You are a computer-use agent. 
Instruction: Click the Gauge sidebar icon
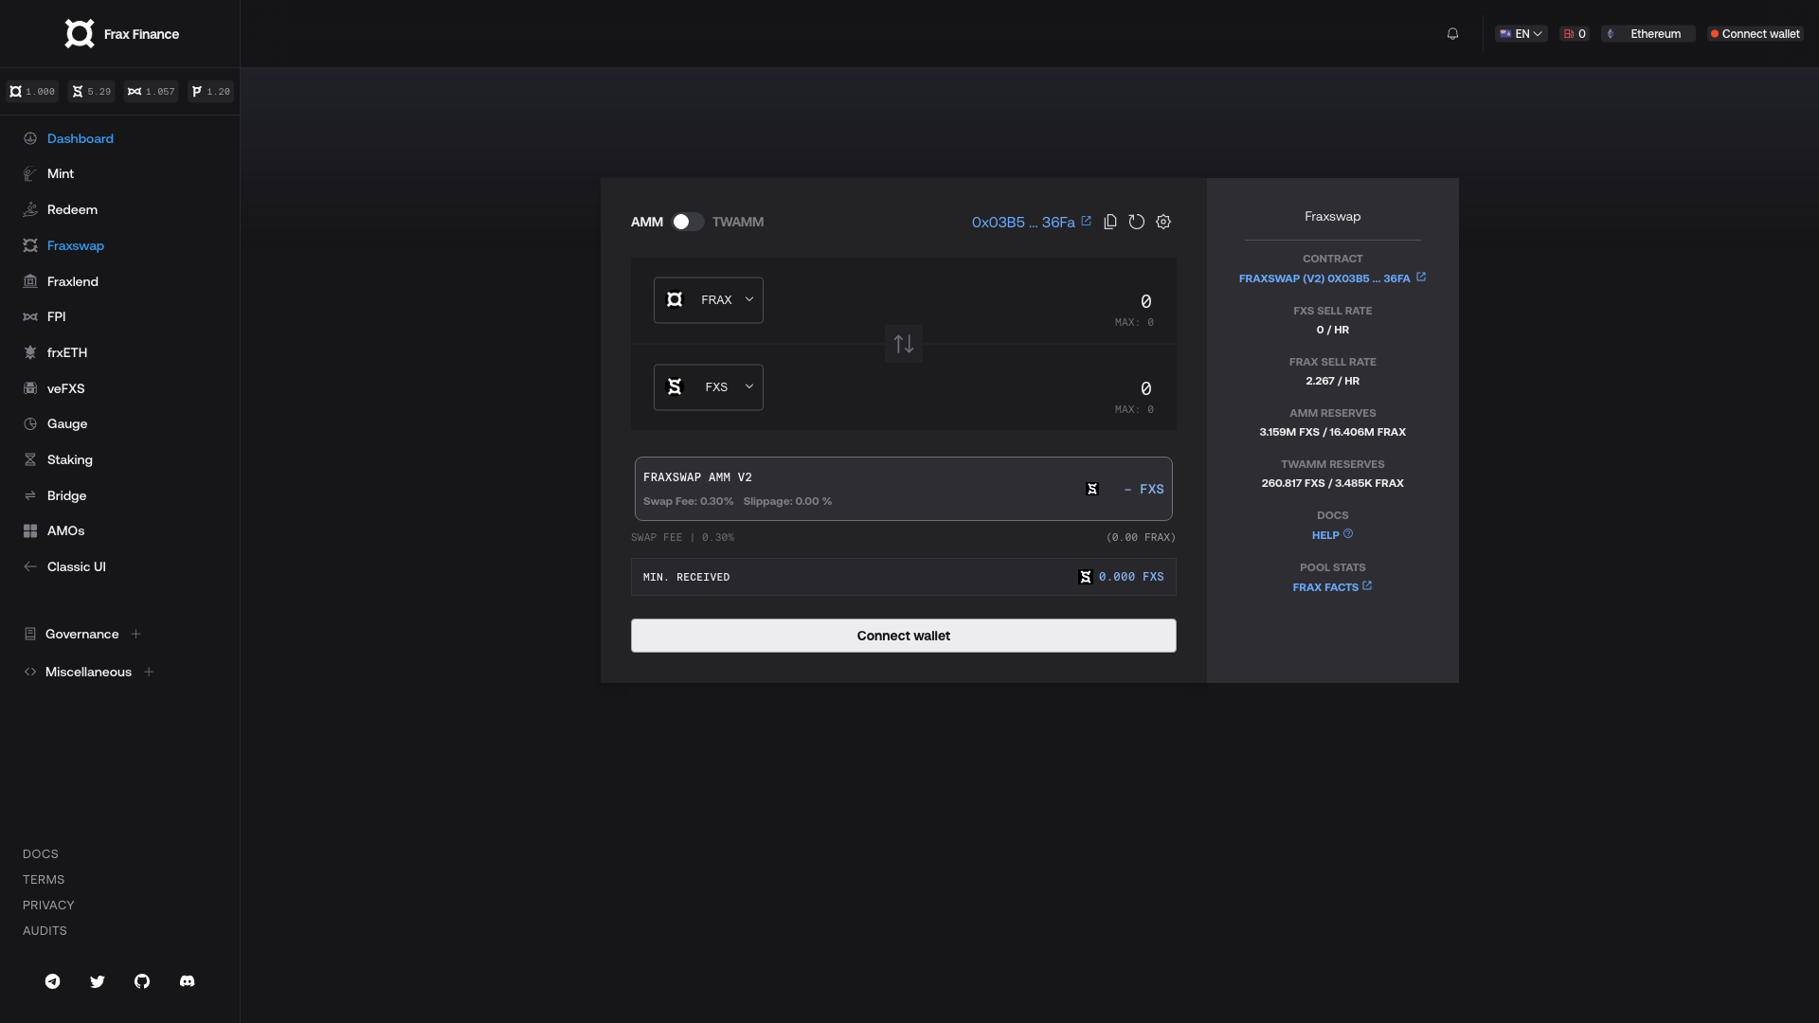30,424
